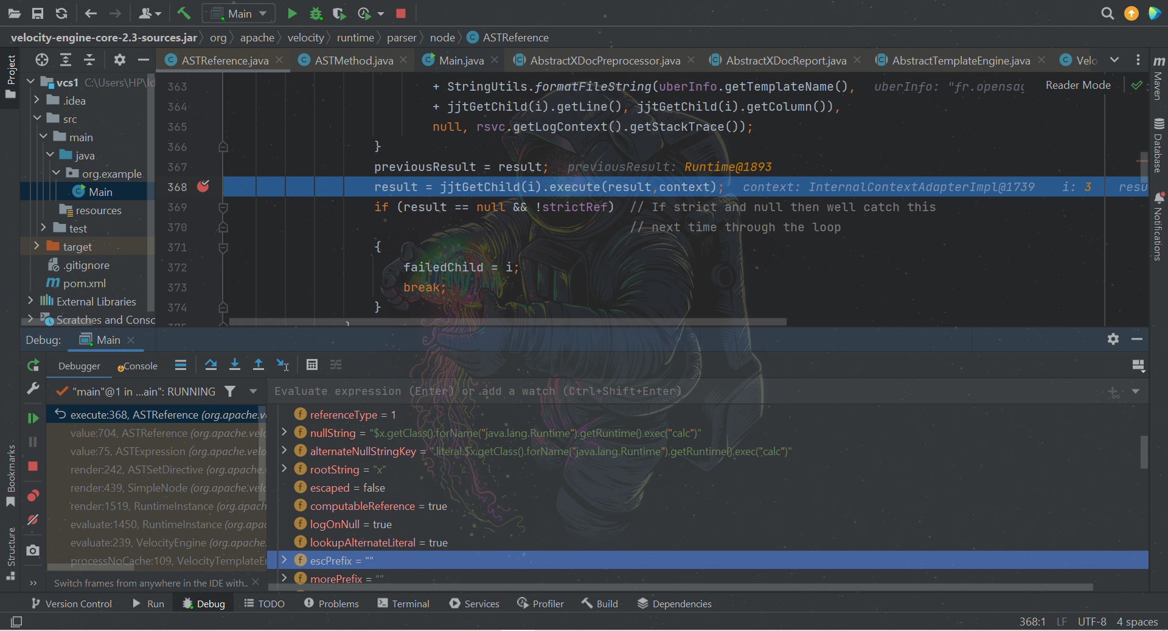Expand the .idea folder
Screen dimensions: 1168x631
[x=36, y=100]
